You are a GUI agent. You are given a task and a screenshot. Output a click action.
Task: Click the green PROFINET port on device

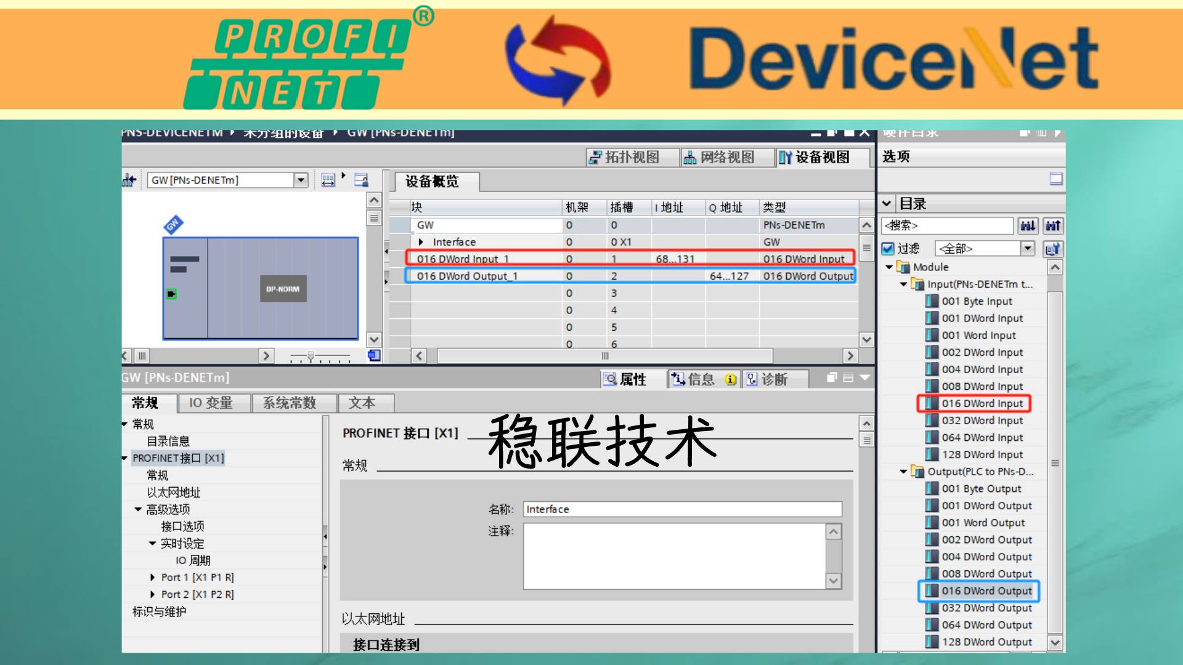pos(172,294)
